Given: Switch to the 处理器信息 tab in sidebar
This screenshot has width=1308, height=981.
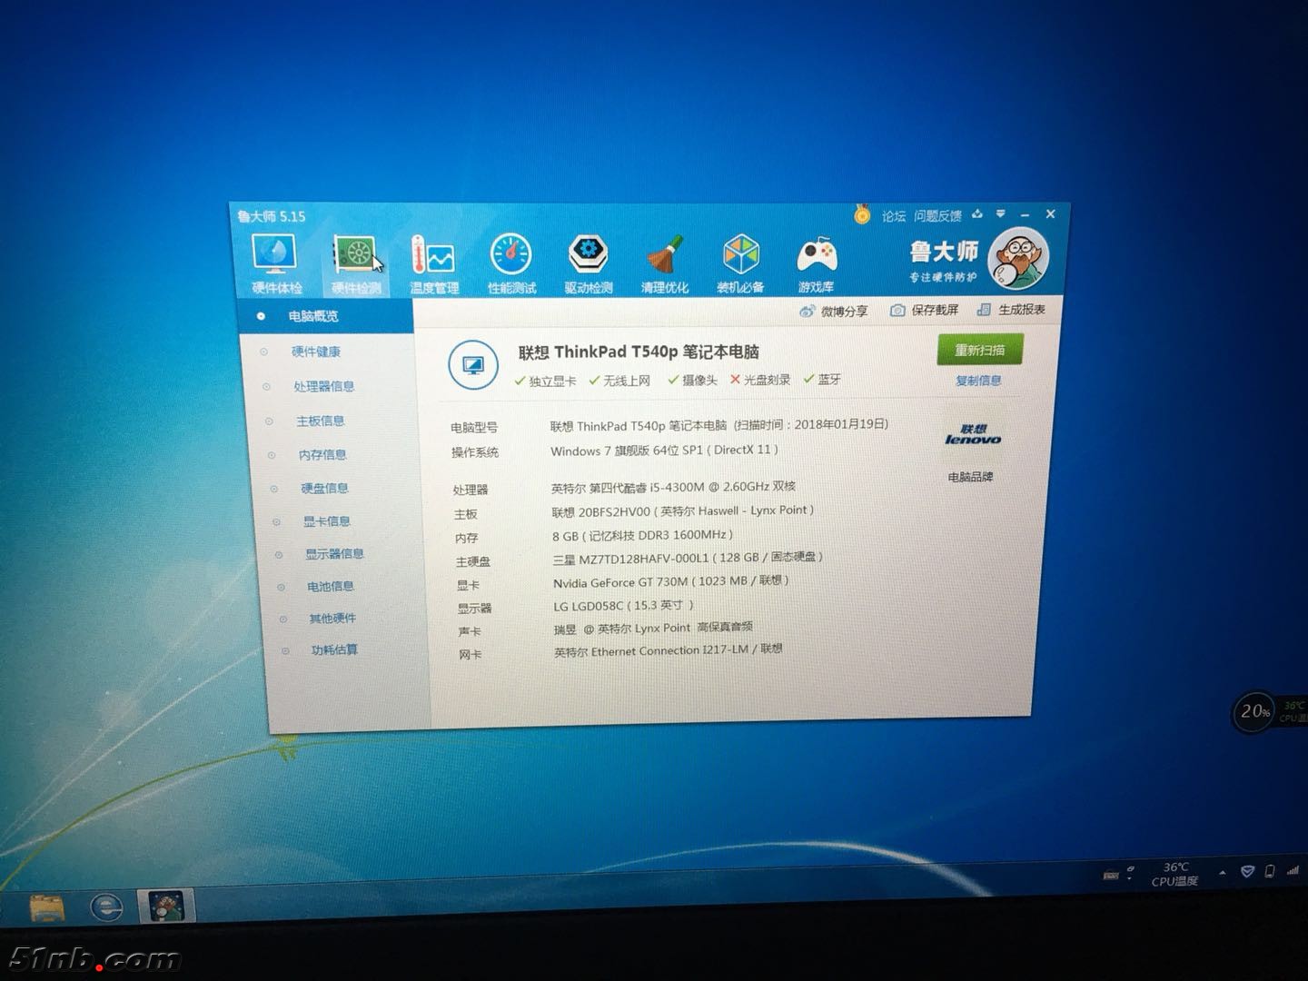Looking at the screenshot, I should pos(323,386).
